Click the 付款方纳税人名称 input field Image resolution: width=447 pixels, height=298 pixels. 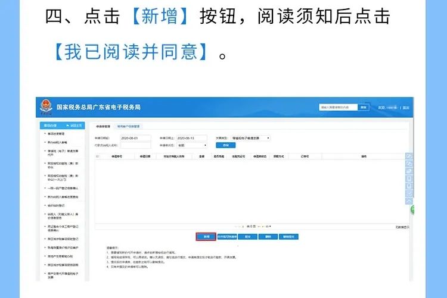pos(135,146)
